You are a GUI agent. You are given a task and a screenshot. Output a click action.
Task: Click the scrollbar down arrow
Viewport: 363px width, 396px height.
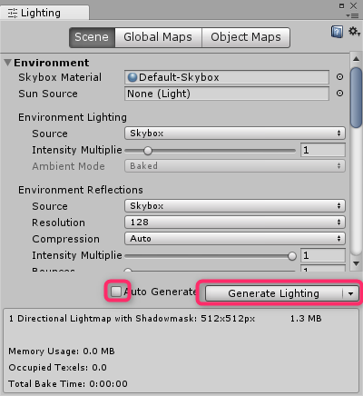356,263
